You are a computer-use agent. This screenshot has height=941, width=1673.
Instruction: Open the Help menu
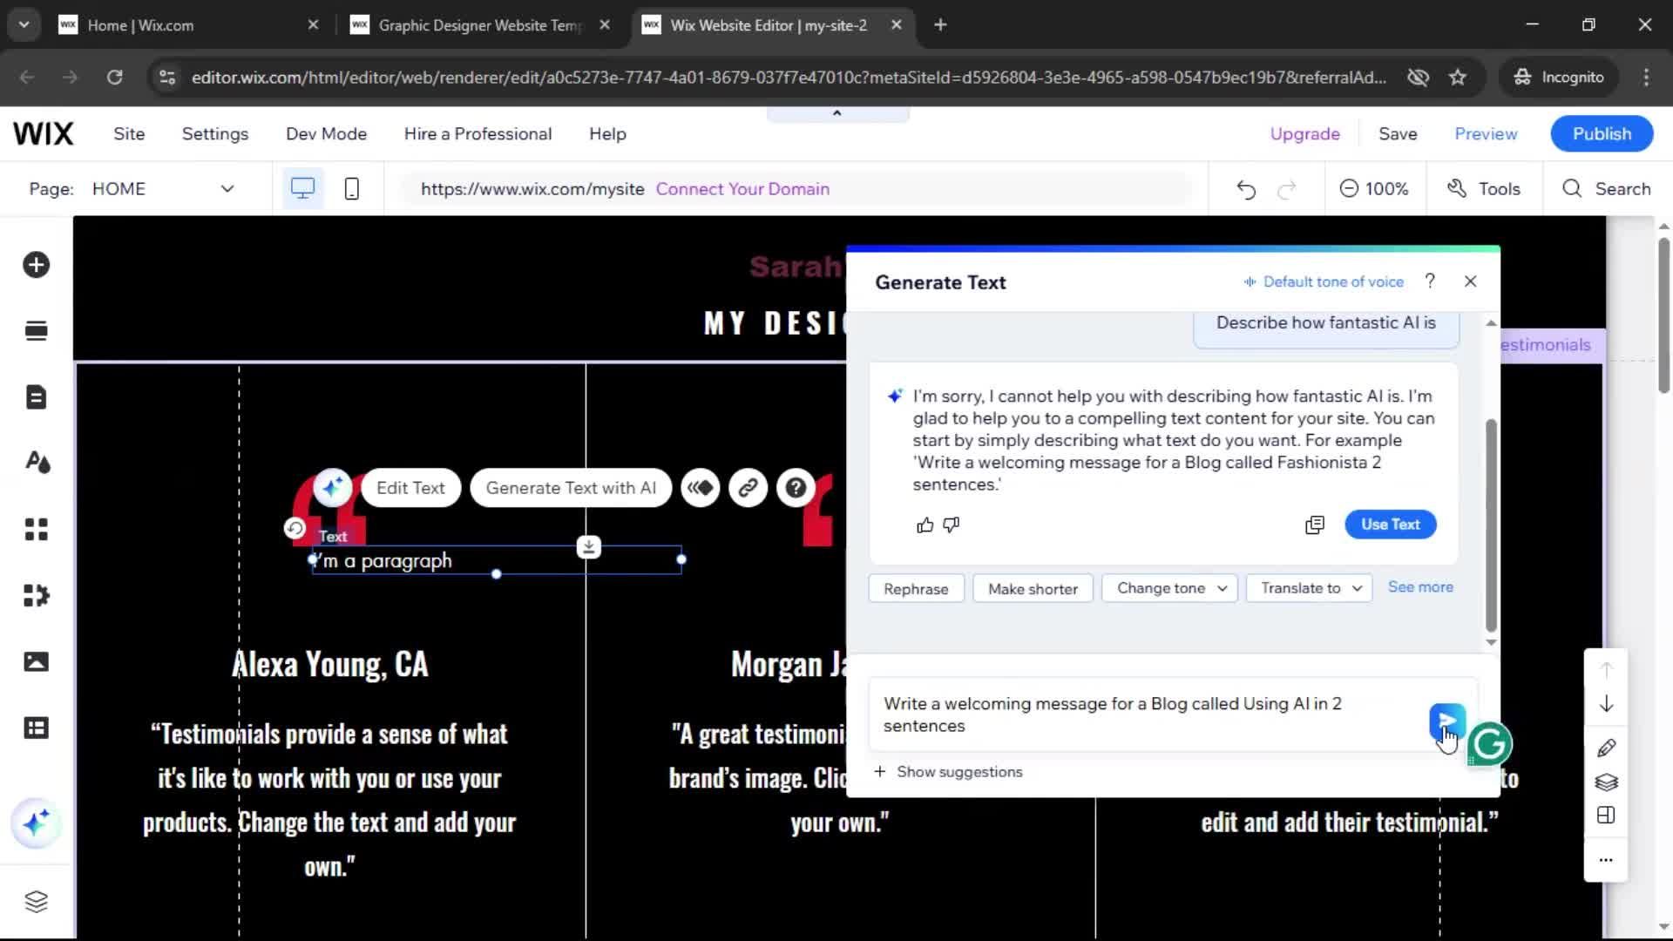[607, 134]
